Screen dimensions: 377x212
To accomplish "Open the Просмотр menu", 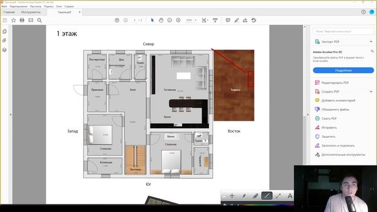I will [x=35, y=6].
